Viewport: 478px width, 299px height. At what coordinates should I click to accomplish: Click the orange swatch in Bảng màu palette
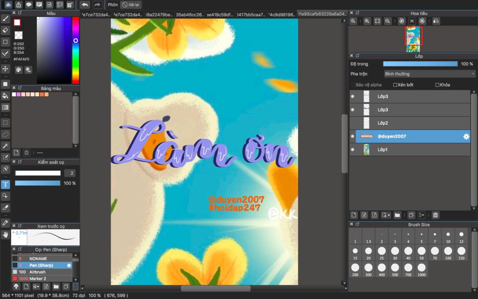42,95
